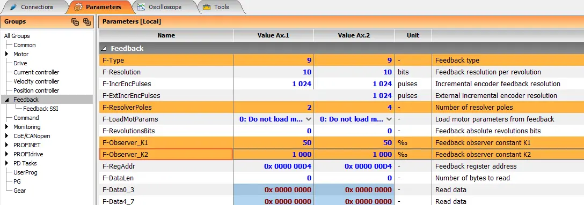Screen dimensions: 584x205
Task: Click the Value Ax.1 column header
Action: click(x=273, y=36)
